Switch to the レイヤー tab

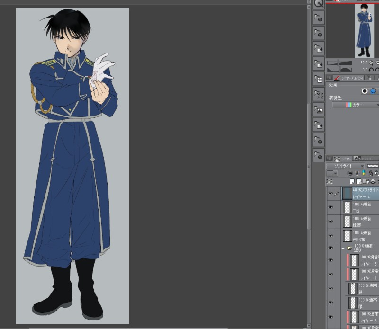click(x=343, y=159)
